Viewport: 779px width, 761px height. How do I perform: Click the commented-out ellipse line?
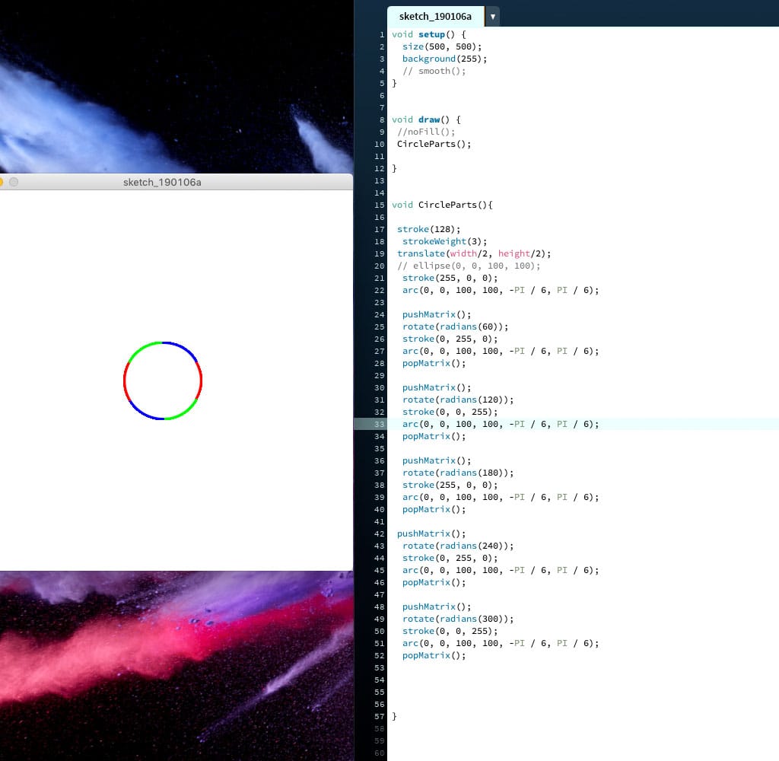(469, 266)
